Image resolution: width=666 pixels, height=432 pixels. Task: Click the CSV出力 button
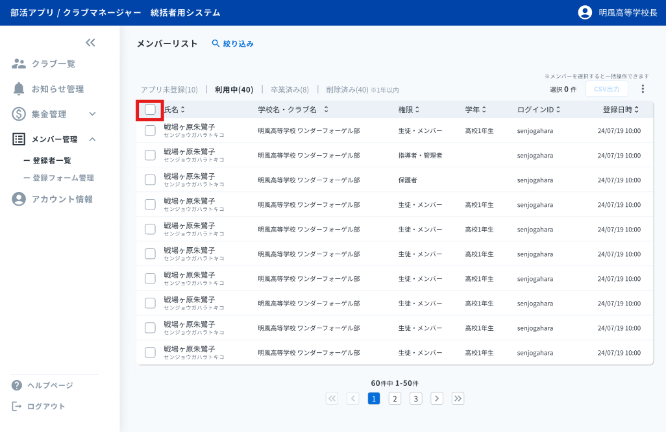(606, 89)
